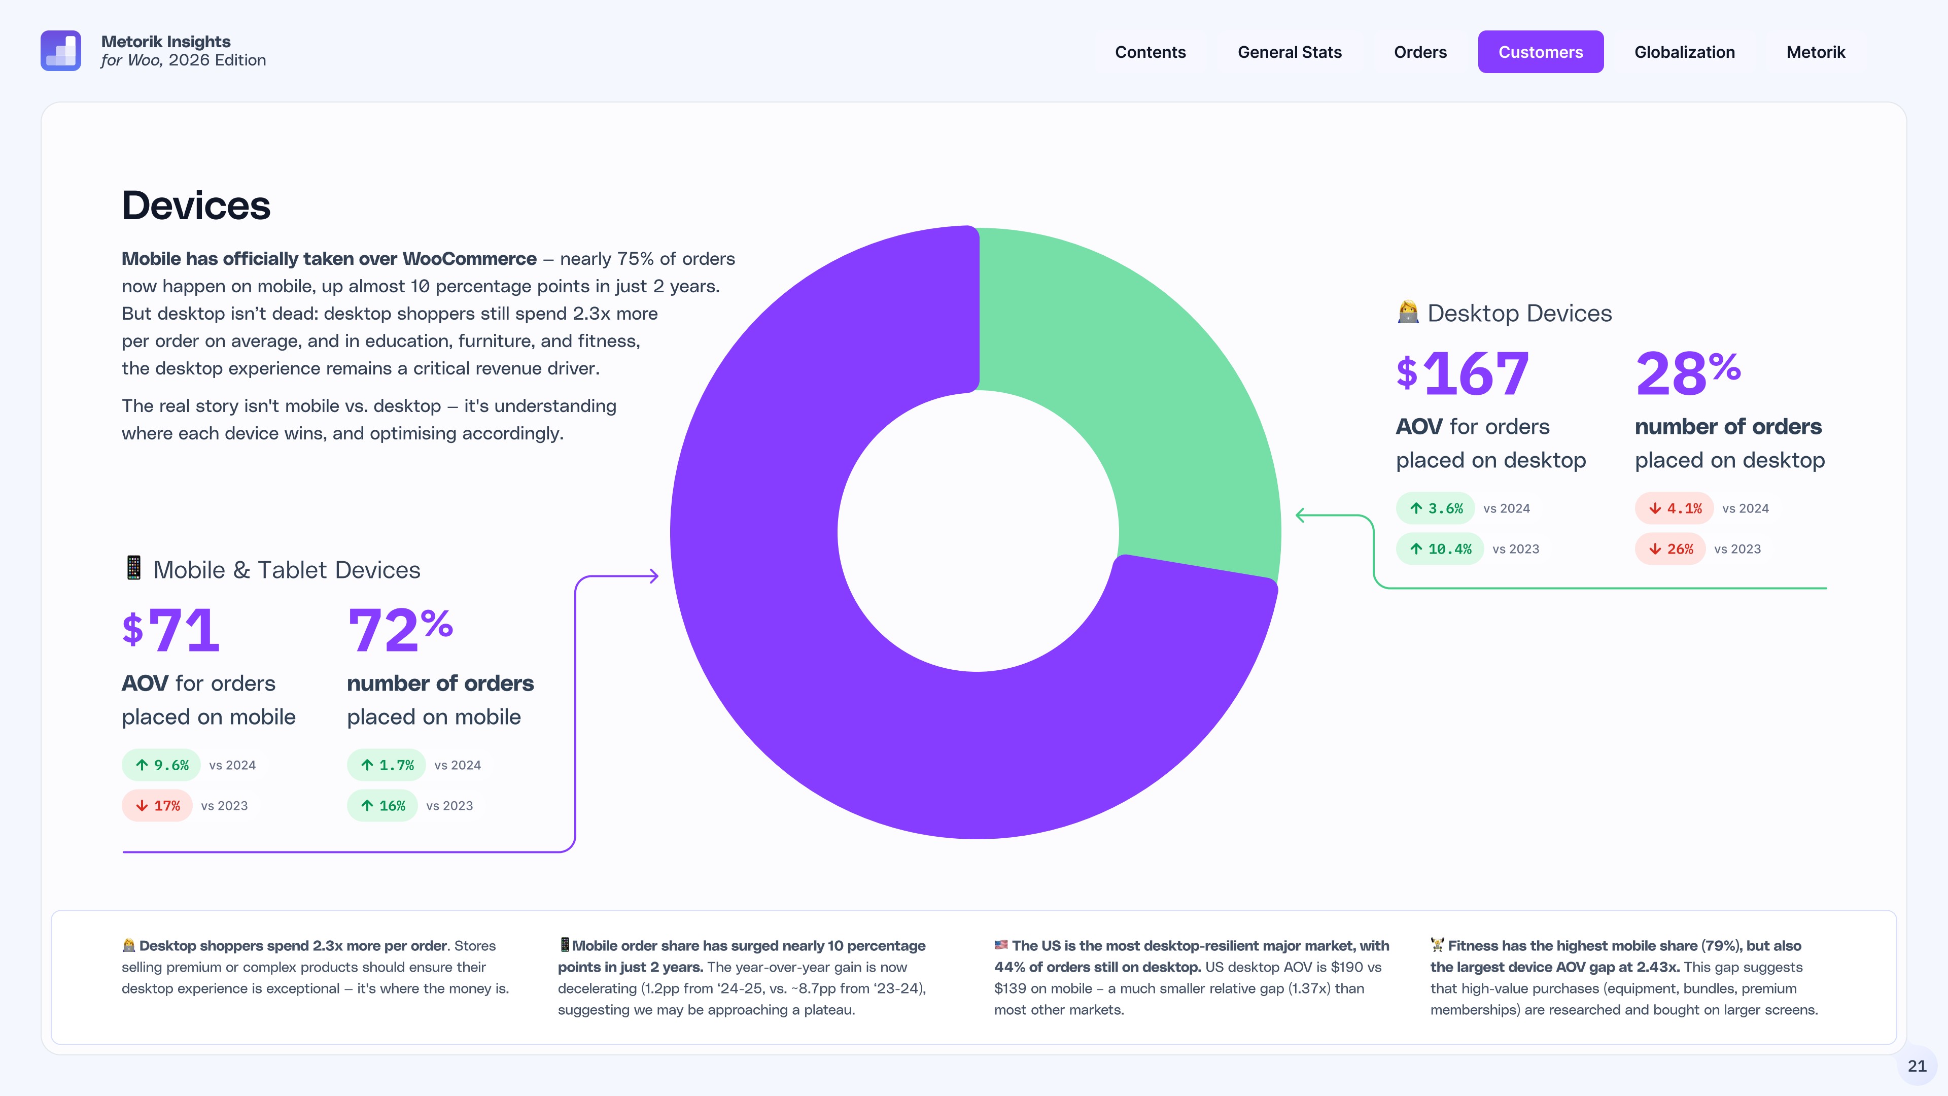The image size is (1948, 1096).
Task: Click the red down arrow beside 4.1%
Action: (1656, 508)
